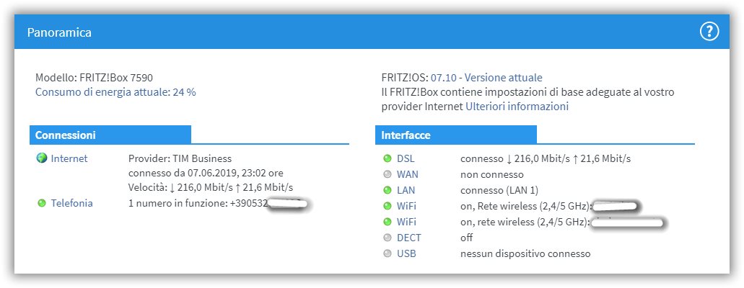Open the Internet connection link

tap(69, 158)
